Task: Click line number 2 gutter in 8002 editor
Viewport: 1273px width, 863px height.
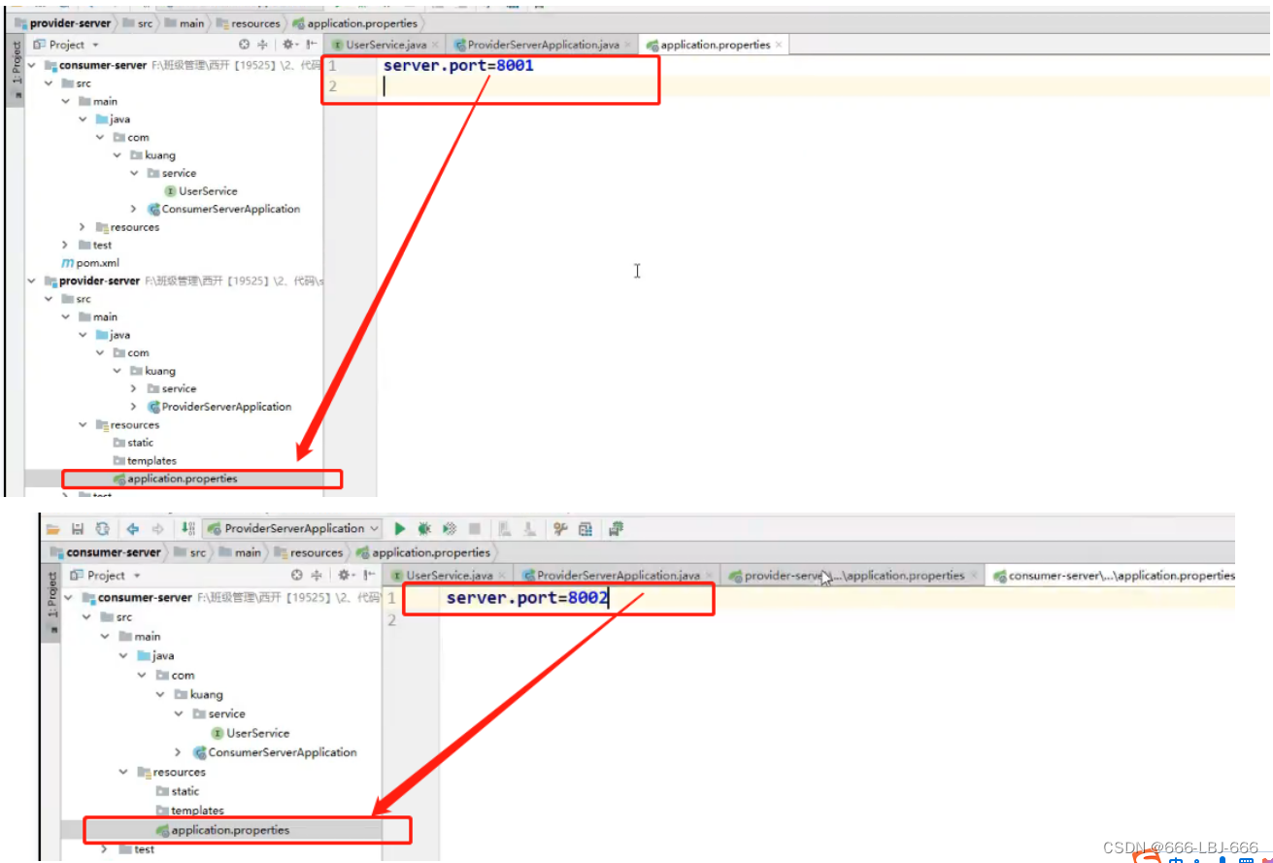Action: (x=392, y=620)
